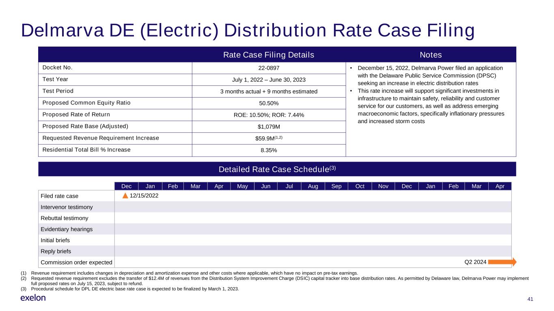Click the docket number '22-0897'

click(x=269, y=68)
